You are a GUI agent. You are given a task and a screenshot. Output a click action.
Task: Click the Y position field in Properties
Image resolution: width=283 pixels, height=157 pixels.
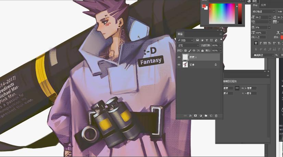click(x=251, y=93)
